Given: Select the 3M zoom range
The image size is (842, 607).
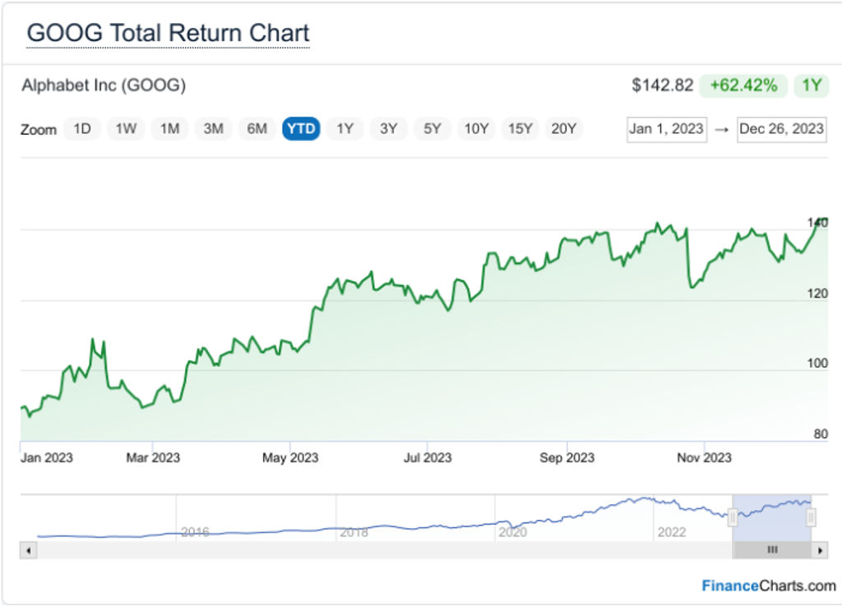Looking at the screenshot, I should pos(213,129).
